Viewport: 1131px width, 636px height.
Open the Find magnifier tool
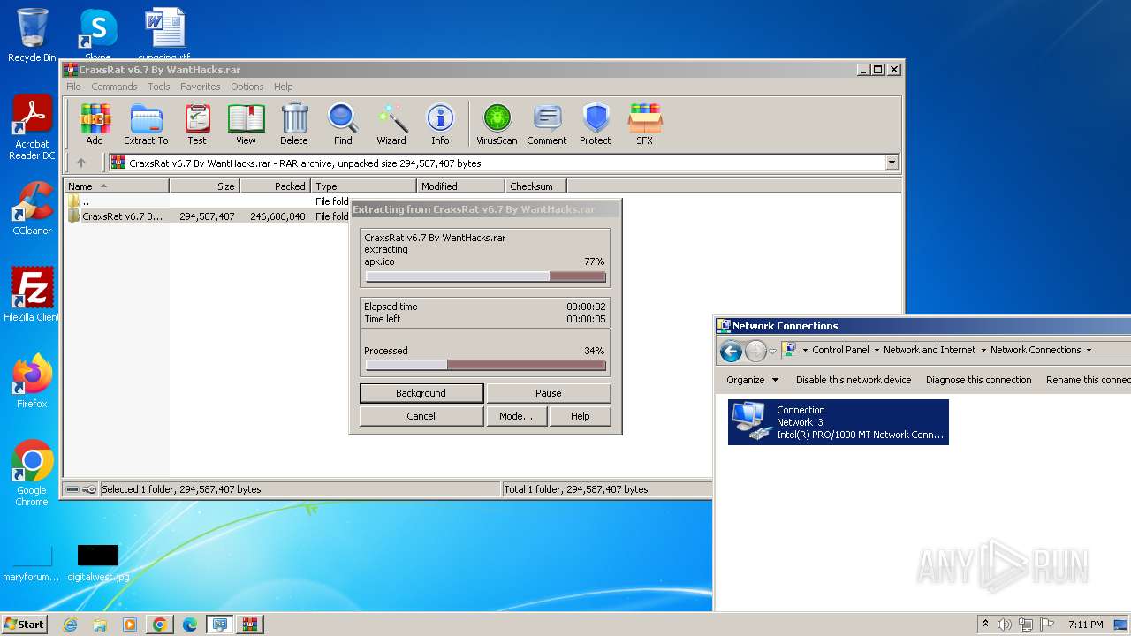343,124
